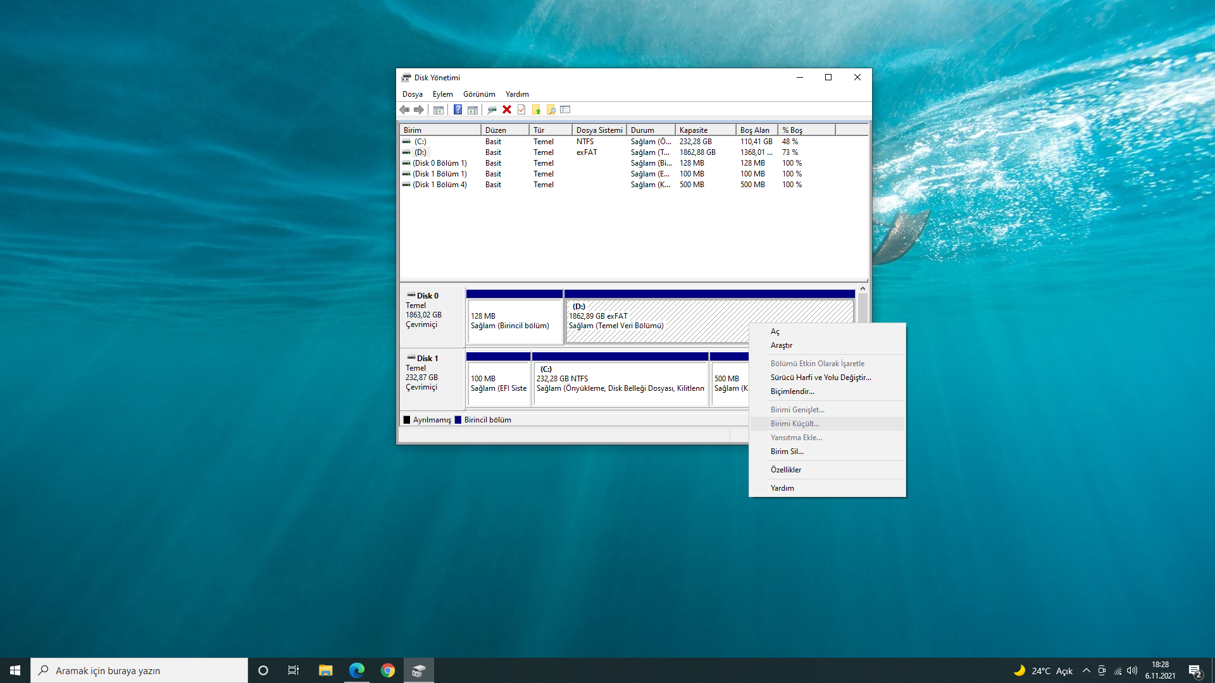The width and height of the screenshot is (1215, 683).
Task: Click the disk search magnifier toolbar icon
Action: (x=492, y=109)
